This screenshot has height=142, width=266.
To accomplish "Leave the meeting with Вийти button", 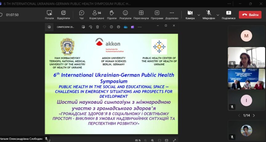I will (250, 15).
